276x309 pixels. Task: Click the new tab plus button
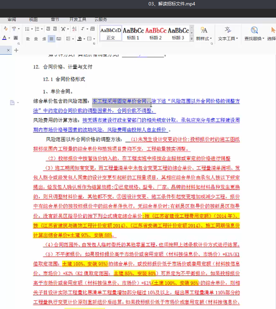pos(16,50)
